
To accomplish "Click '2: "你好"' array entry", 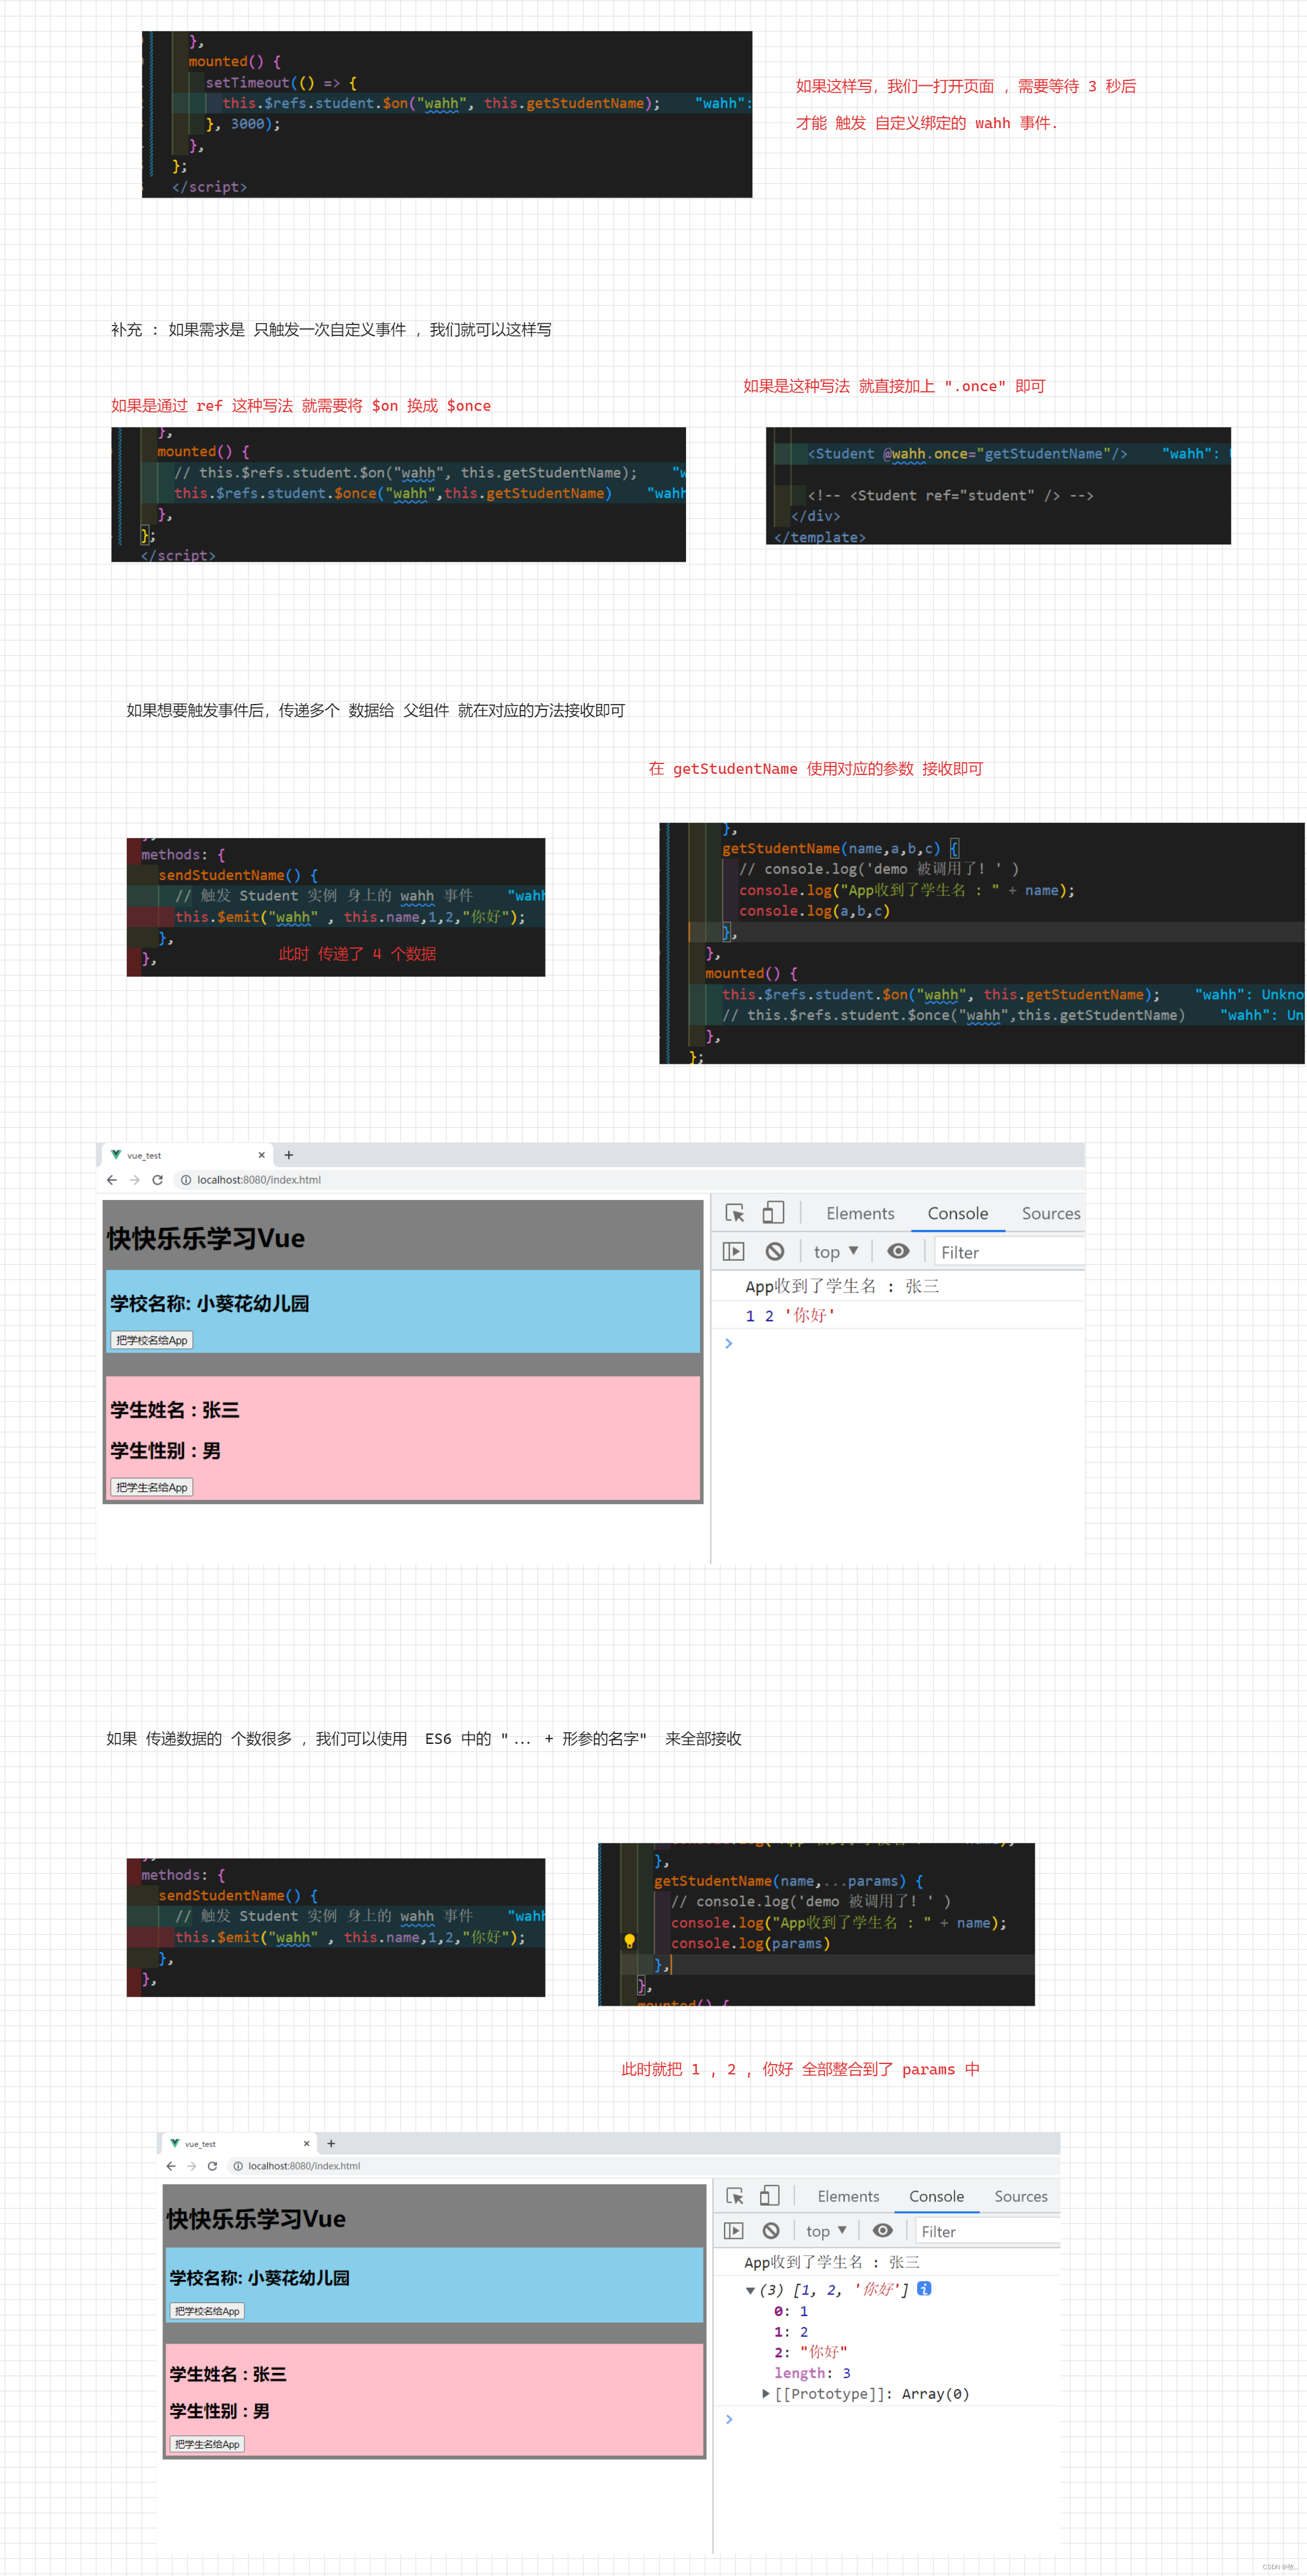I will 810,2352.
